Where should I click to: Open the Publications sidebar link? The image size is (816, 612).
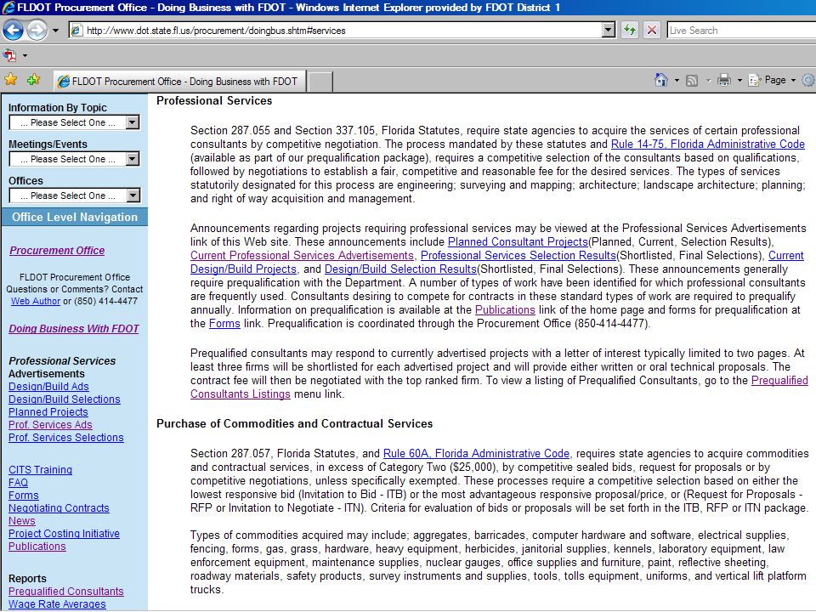[37, 546]
